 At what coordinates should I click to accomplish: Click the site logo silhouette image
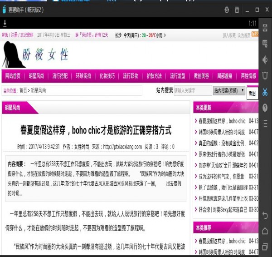click(14, 54)
